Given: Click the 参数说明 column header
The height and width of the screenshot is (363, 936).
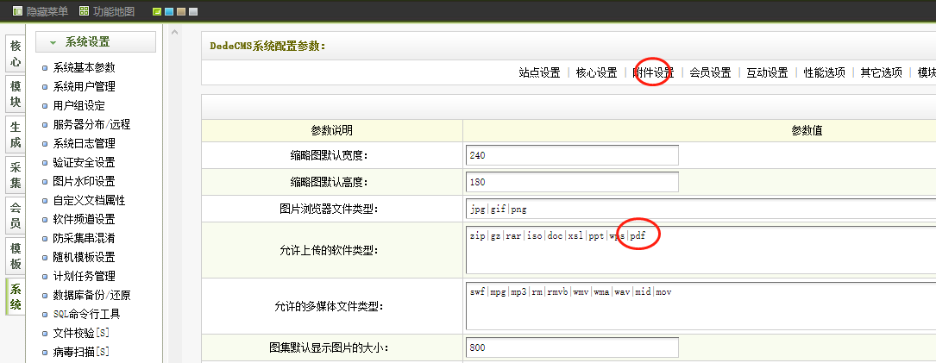Looking at the screenshot, I should tap(332, 130).
